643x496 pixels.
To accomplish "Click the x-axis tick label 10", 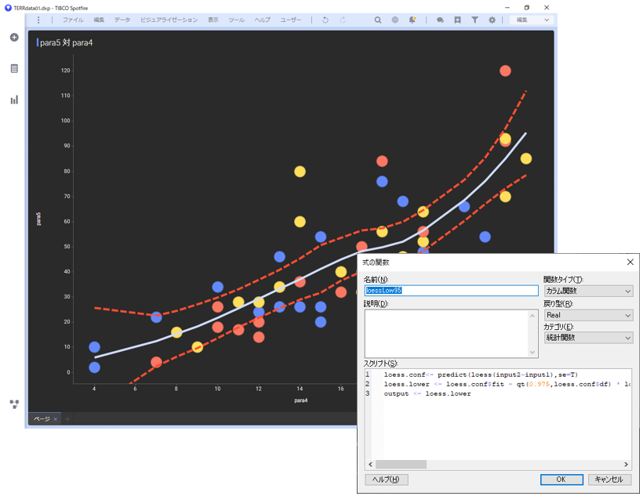I will click(217, 389).
